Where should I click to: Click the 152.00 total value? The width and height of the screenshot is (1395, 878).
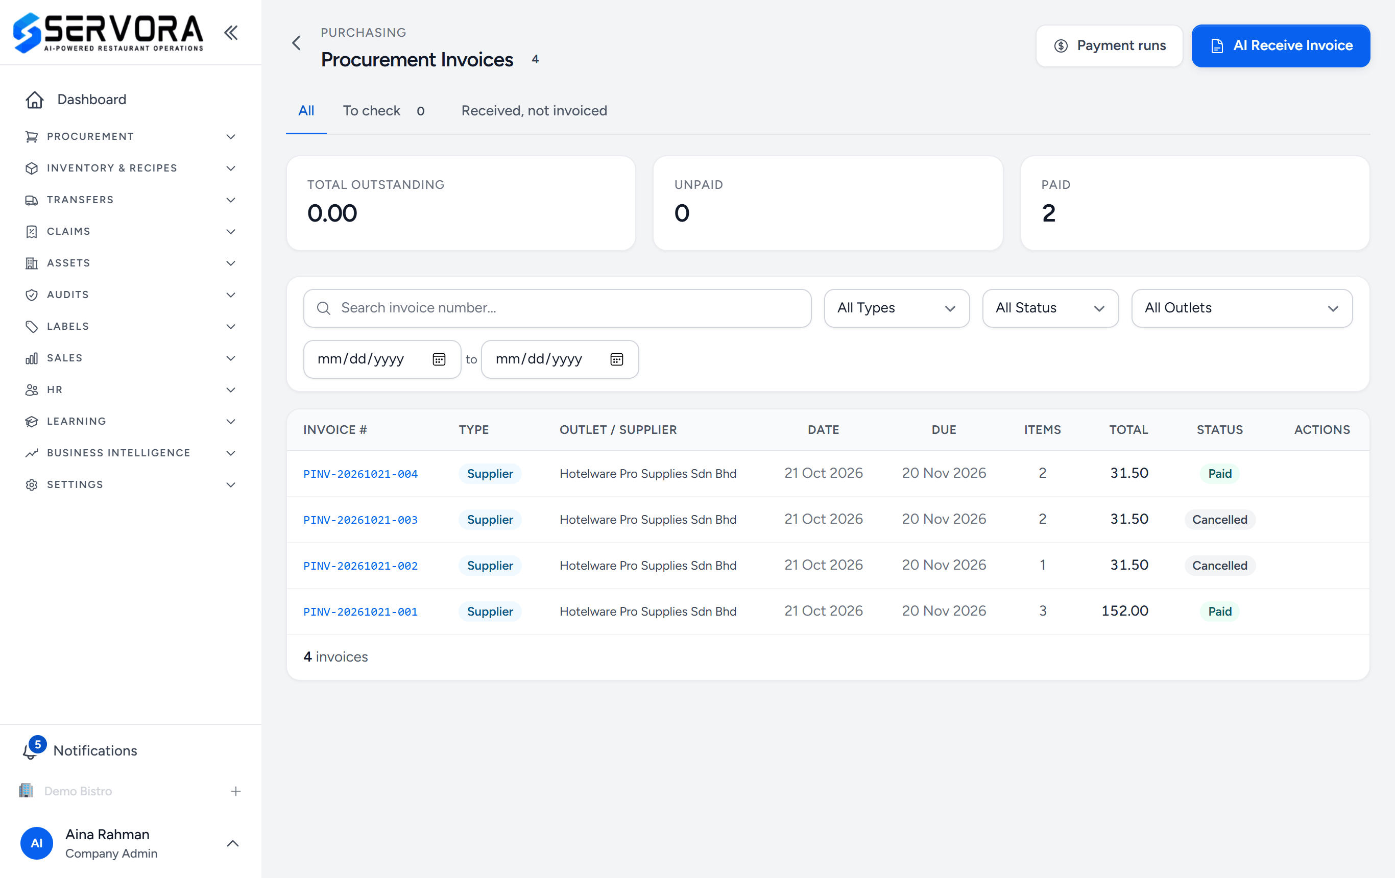tap(1124, 611)
